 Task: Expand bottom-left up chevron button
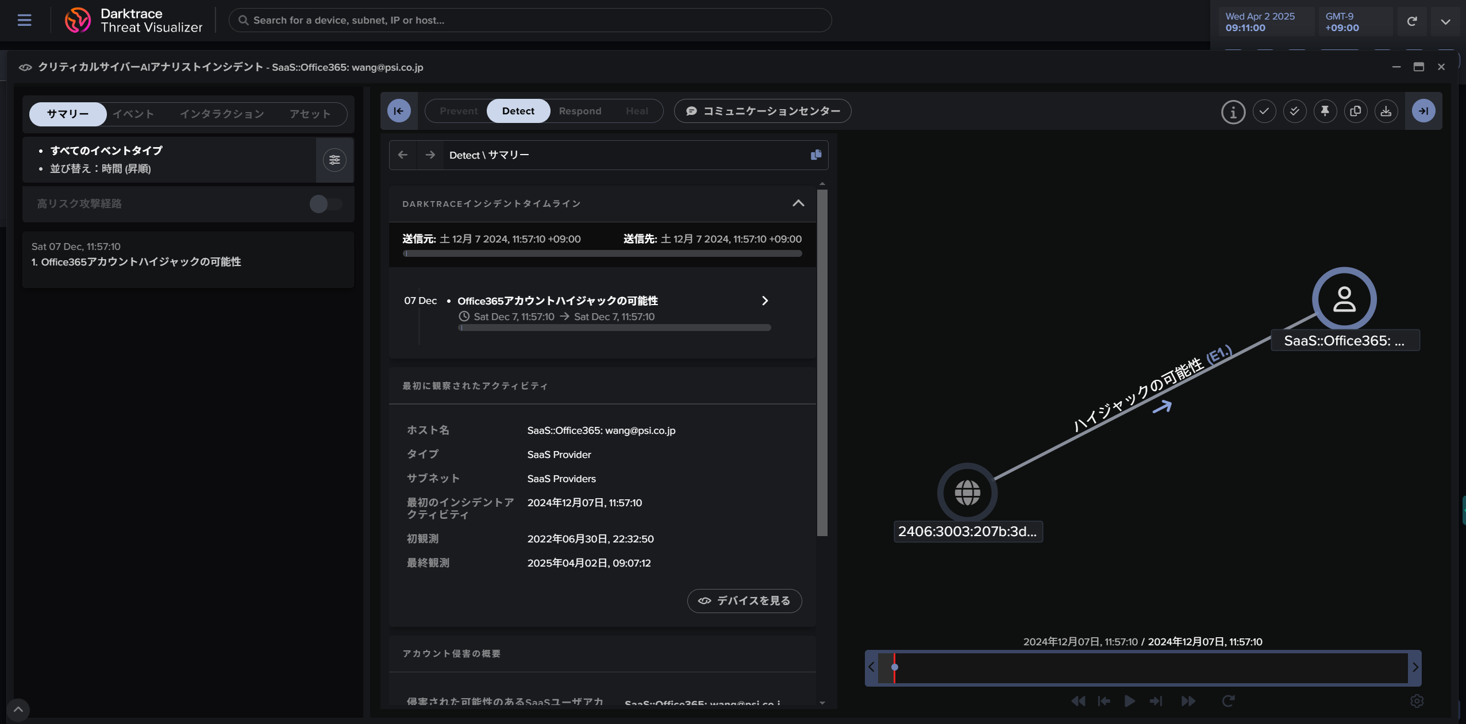coord(18,710)
